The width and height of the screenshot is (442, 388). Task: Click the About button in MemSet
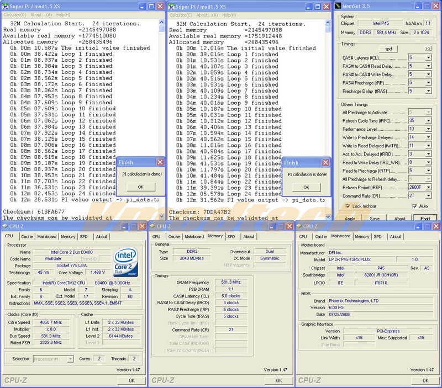pos(399,217)
